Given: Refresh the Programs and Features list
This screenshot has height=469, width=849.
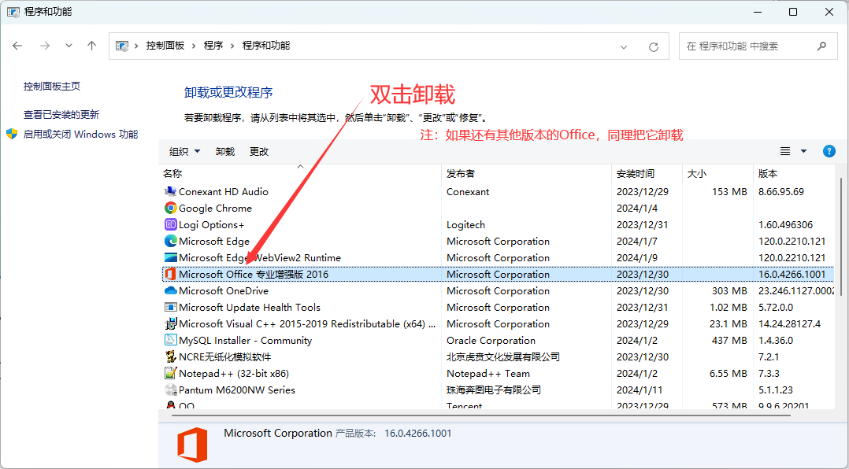Looking at the screenshot, I should pos(654,46).
